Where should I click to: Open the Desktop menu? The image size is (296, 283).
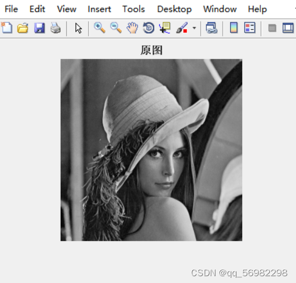pos(174,9)
